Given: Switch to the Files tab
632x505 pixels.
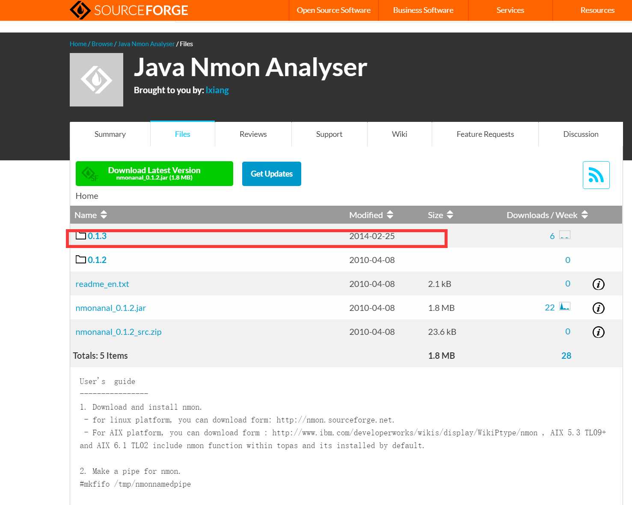Looking at the screenshot, I should [182, 134].
